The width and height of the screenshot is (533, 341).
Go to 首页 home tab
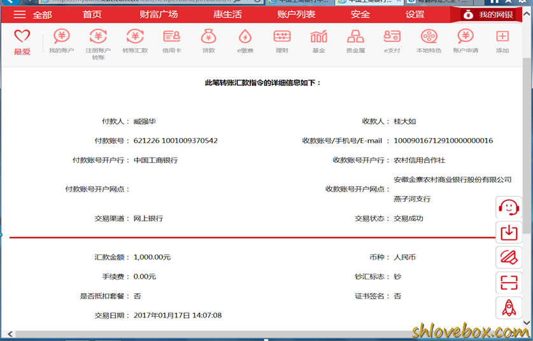click(92, 14)
